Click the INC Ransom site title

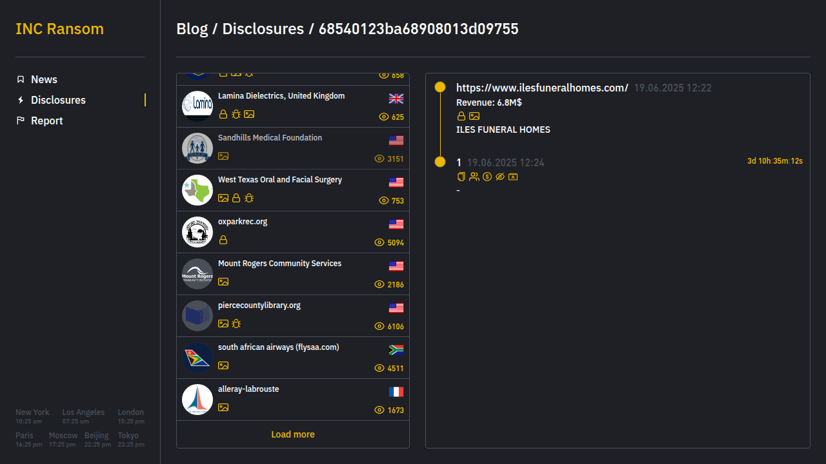(59, 29)
